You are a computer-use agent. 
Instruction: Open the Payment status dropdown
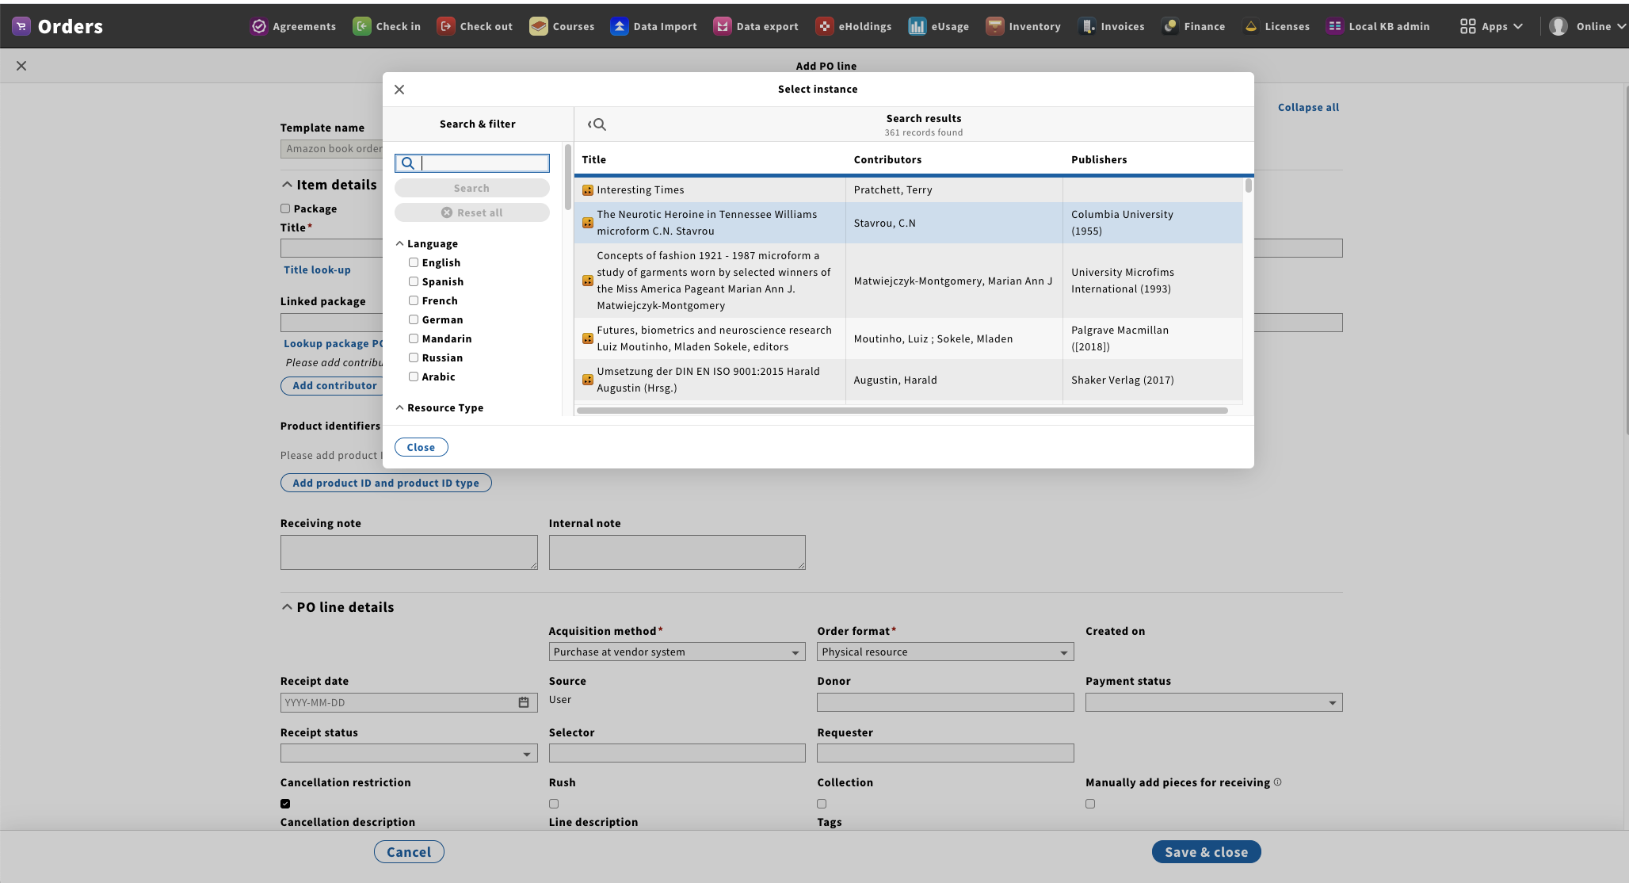pos(1214,702)
